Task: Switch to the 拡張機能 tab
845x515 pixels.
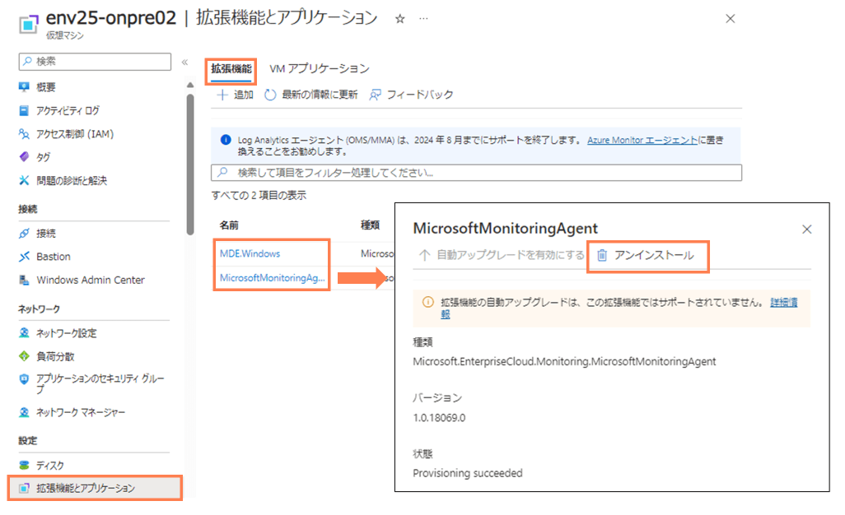Action: coord(231,69)
